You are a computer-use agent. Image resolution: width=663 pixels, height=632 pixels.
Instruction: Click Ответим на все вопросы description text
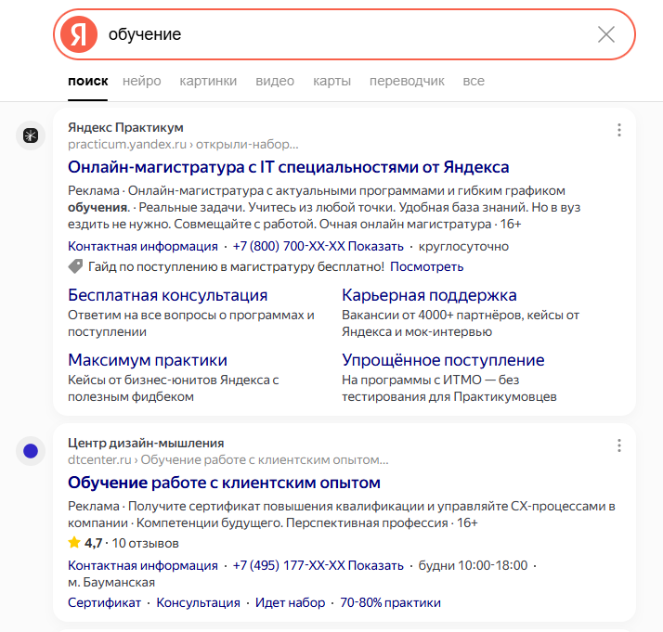click(x=191, y=324)
